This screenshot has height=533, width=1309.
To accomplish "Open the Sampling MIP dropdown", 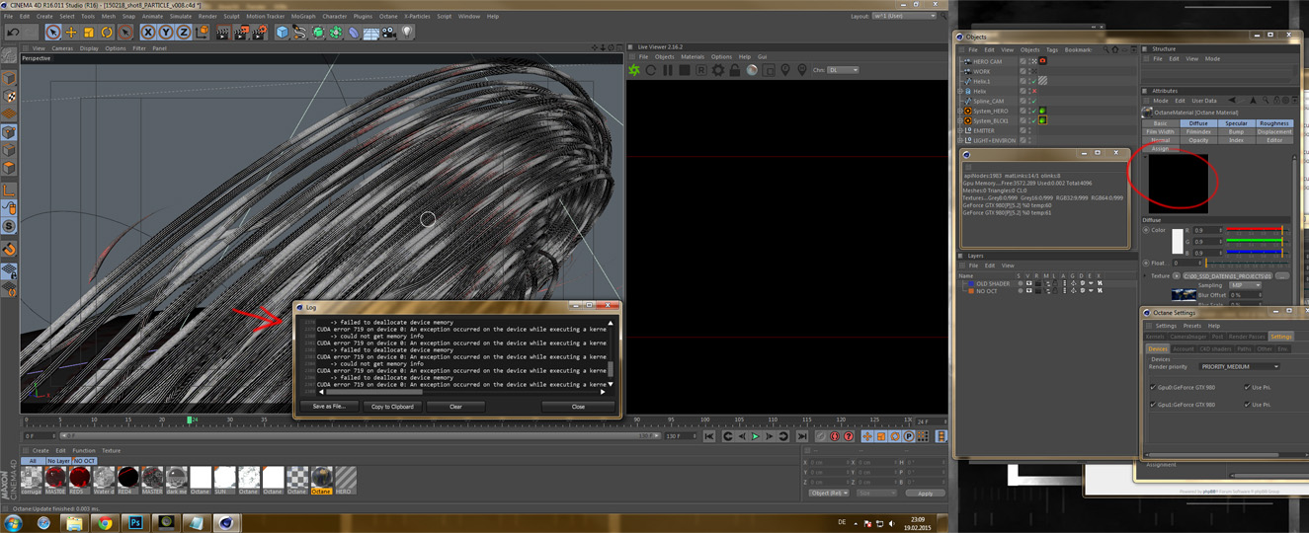I will [1244, 285].
